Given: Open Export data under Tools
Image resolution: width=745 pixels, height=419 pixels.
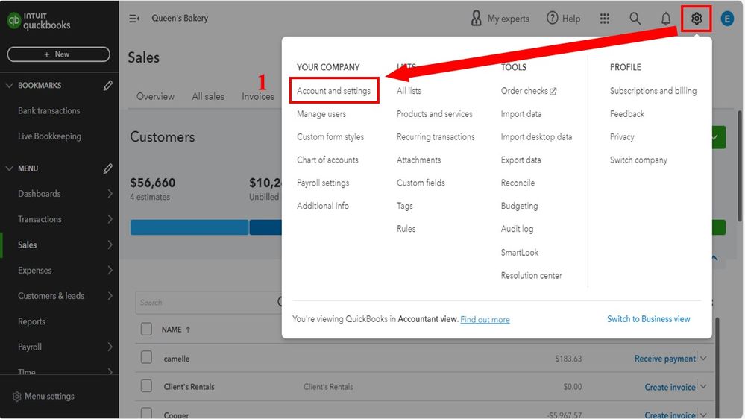Looking at the screenshot, I should click(521, 160).
